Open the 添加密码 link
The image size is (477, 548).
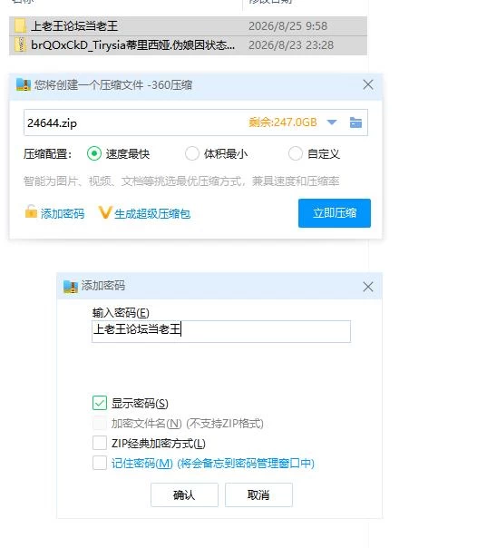pyautogui.click(x=63, y=213)
